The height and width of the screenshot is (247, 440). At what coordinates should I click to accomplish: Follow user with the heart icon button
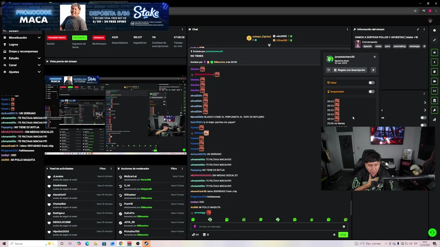click(329, 70)
